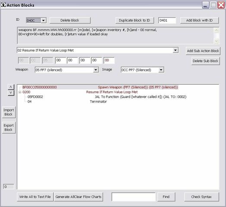
Task: Click the Import Block button
Action: coord(9,112)
